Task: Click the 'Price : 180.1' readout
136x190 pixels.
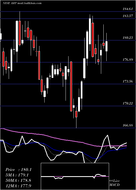Action: (18, 170)
